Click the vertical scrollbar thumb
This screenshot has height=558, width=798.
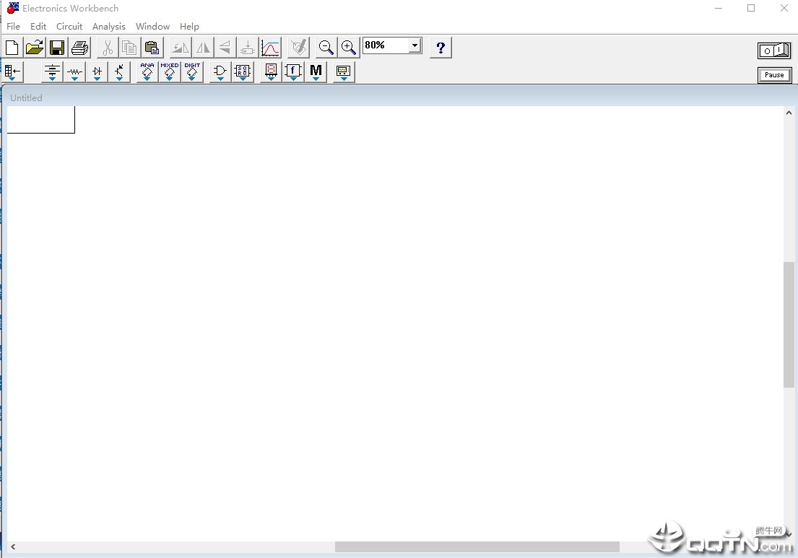[x=789, y=325]
